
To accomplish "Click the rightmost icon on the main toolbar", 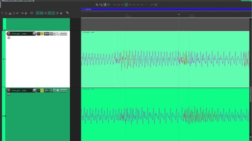I will pos(67,13).
